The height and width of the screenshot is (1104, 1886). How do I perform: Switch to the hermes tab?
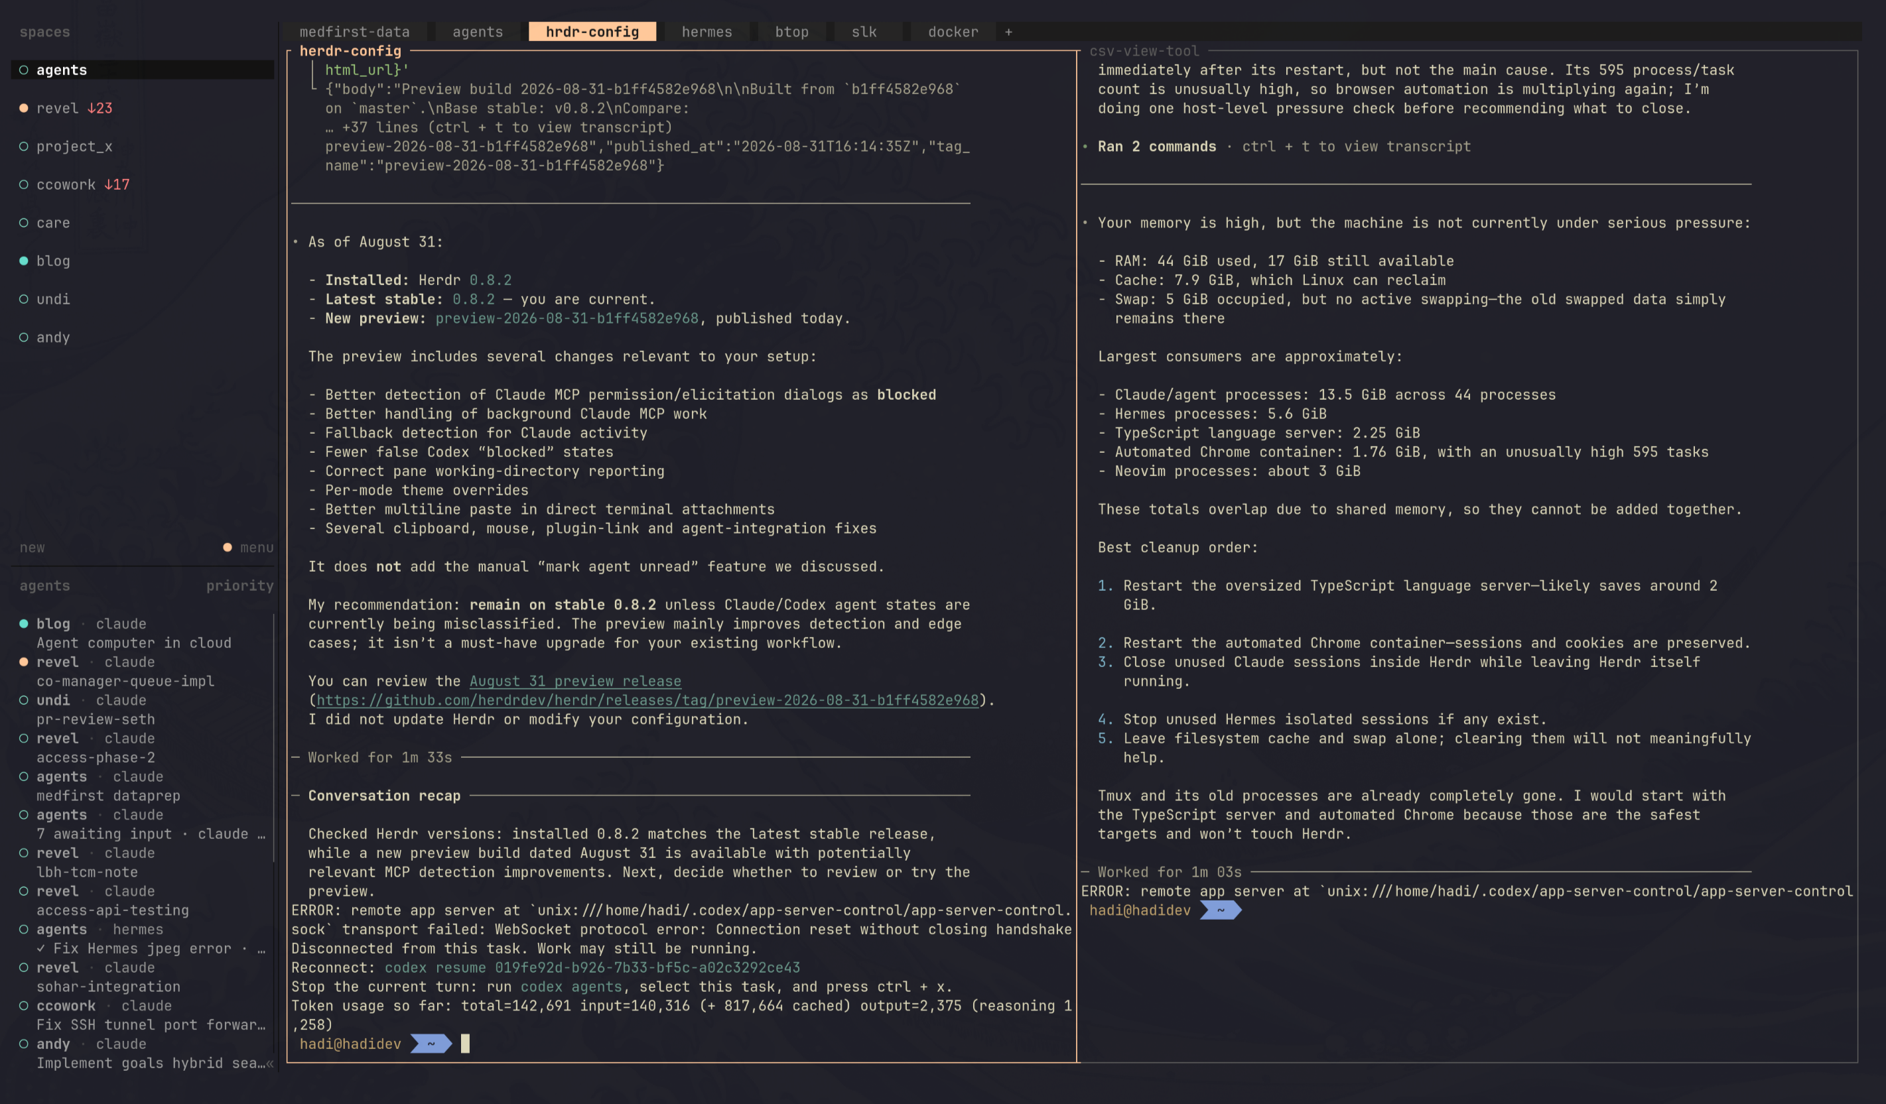pyautogui.click(x=707, y=31)
